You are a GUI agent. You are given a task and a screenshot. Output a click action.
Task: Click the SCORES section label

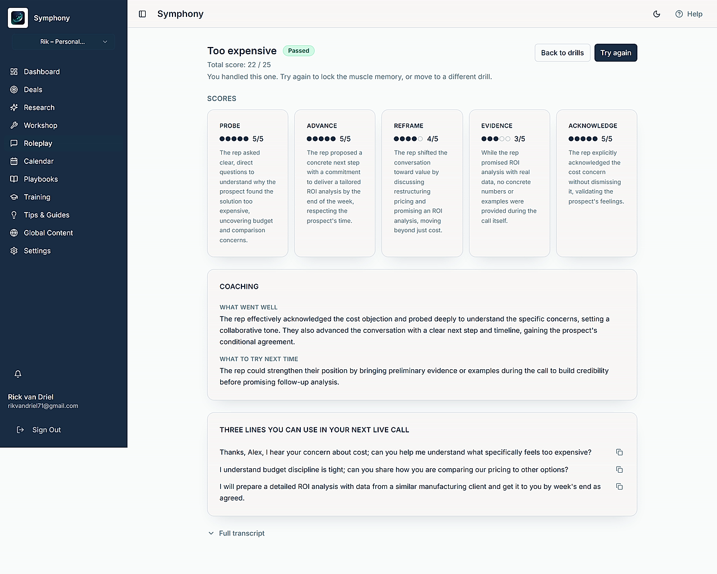[x=222, y=98]
